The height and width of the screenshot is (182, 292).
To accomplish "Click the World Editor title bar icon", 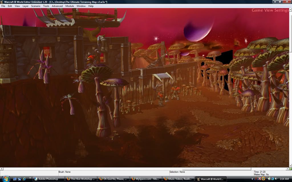I will click(x=2, y=2).
